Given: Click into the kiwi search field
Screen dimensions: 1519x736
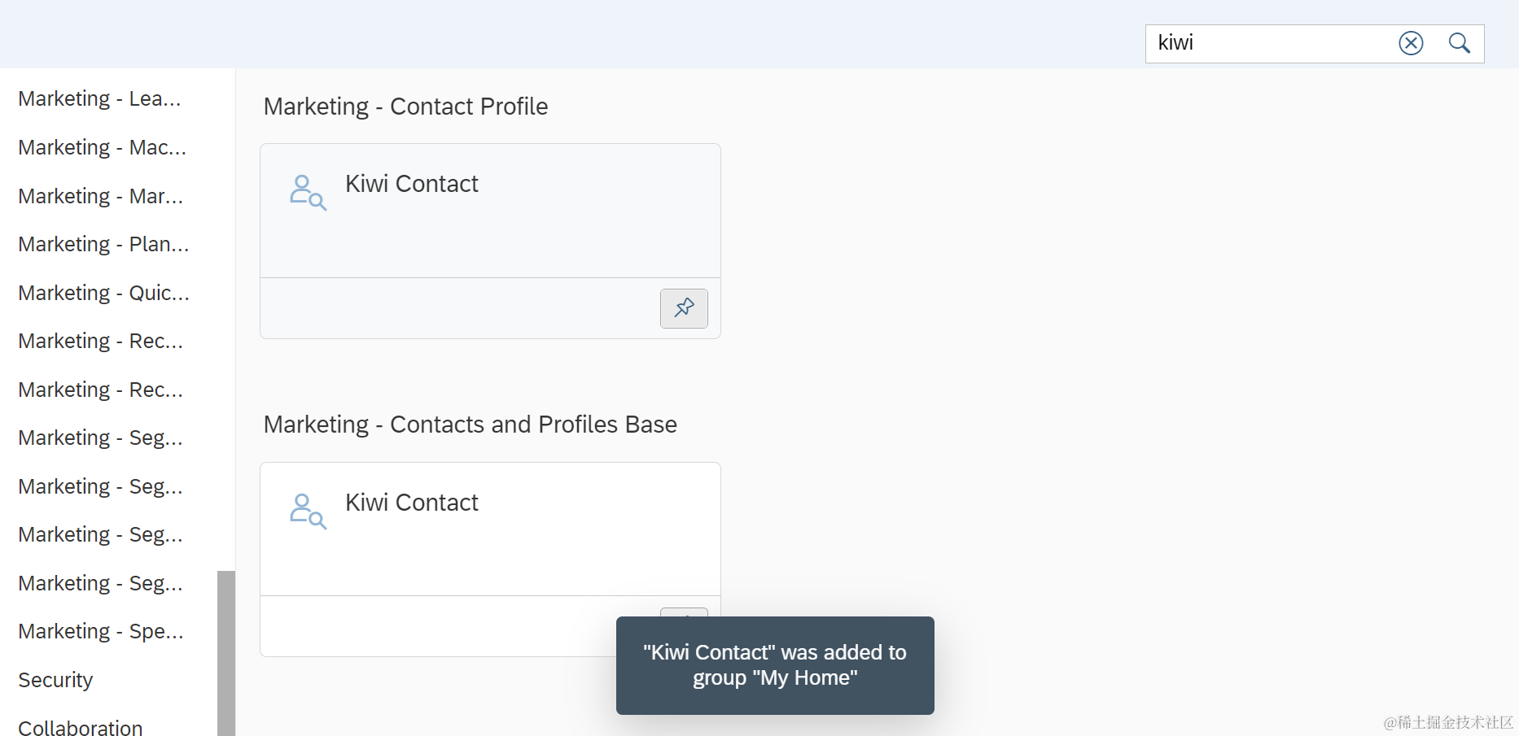Looking at the screenshot, I should pyautogui.click(x=1270, y=43).
